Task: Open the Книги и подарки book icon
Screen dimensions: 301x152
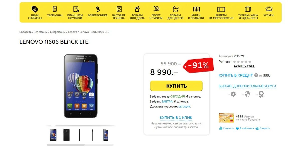Action: click(x=196, y=9)
